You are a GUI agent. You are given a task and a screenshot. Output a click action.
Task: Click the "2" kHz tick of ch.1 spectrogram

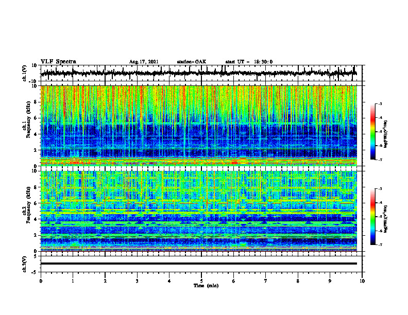coord(36,150)
